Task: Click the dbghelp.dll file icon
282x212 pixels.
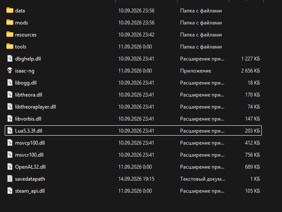Action: click(10, 58)
